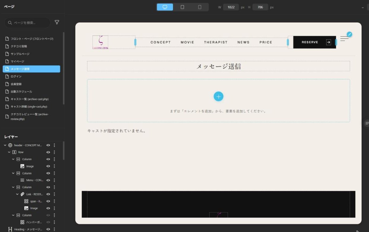Open options dots for header layer
This screenshot has width=369, height=232.
[54, 145]
